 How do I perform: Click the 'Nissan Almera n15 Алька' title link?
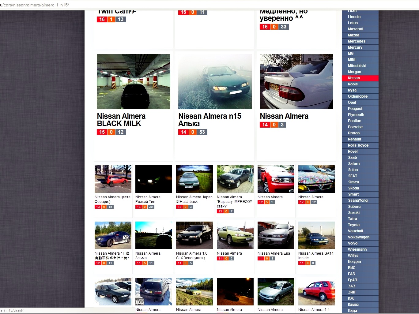click(210, 120)
